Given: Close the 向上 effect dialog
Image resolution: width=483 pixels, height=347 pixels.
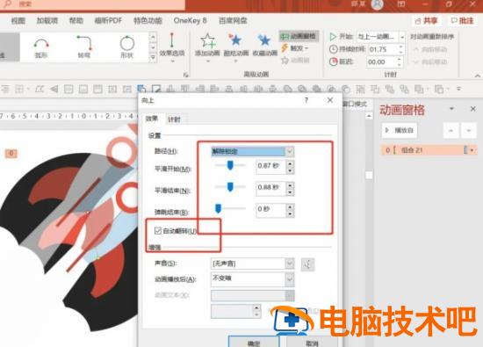Looking at the screenshot, I should (330, 100).
